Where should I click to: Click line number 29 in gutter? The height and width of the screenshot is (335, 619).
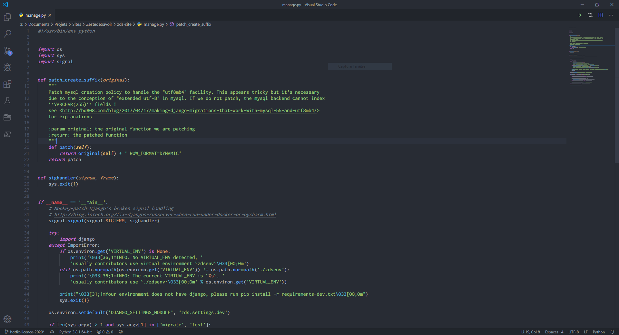click(x=26, y=202)
